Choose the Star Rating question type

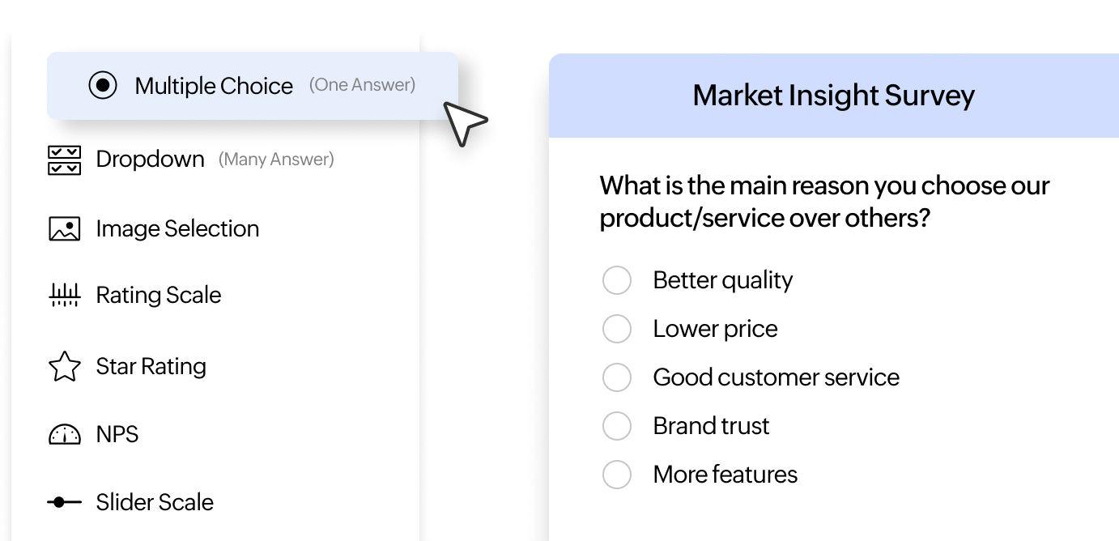pyautogui.click(x=151, y=367)
